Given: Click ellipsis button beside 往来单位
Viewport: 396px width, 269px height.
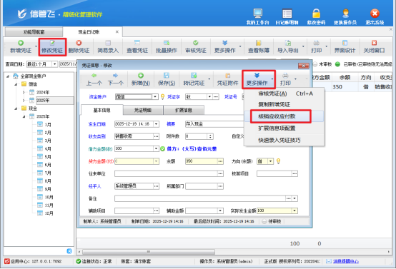Looking at the screenshot, I should [220, 173].
